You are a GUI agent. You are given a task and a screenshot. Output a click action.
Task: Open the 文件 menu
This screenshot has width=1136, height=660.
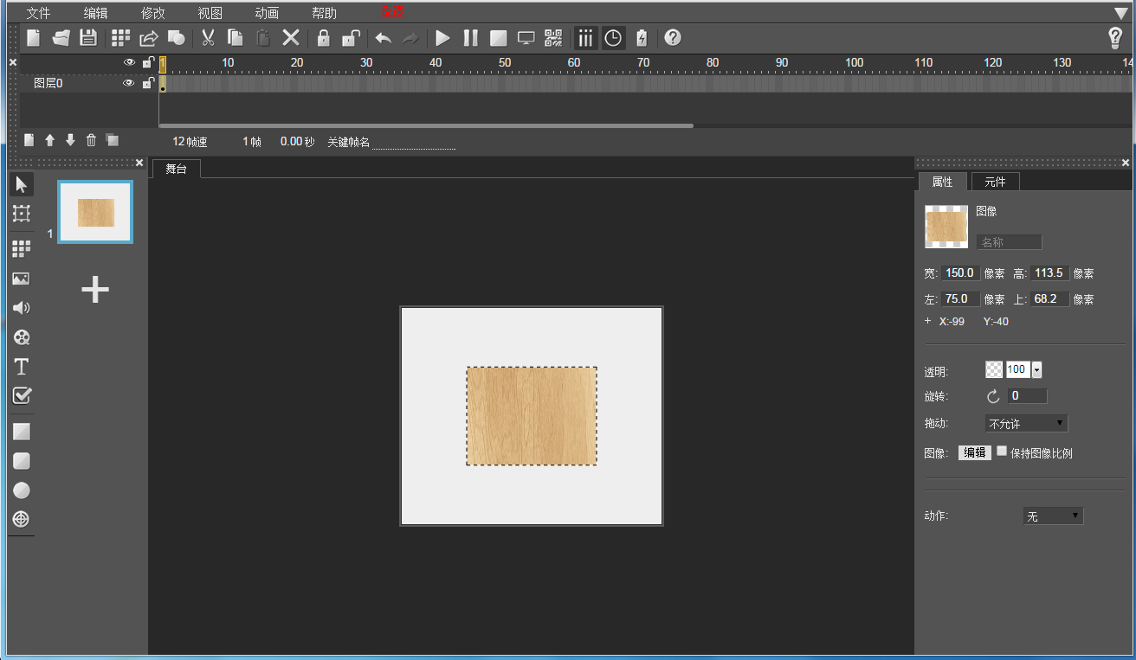pyautogui.click(x=38, y=13)
